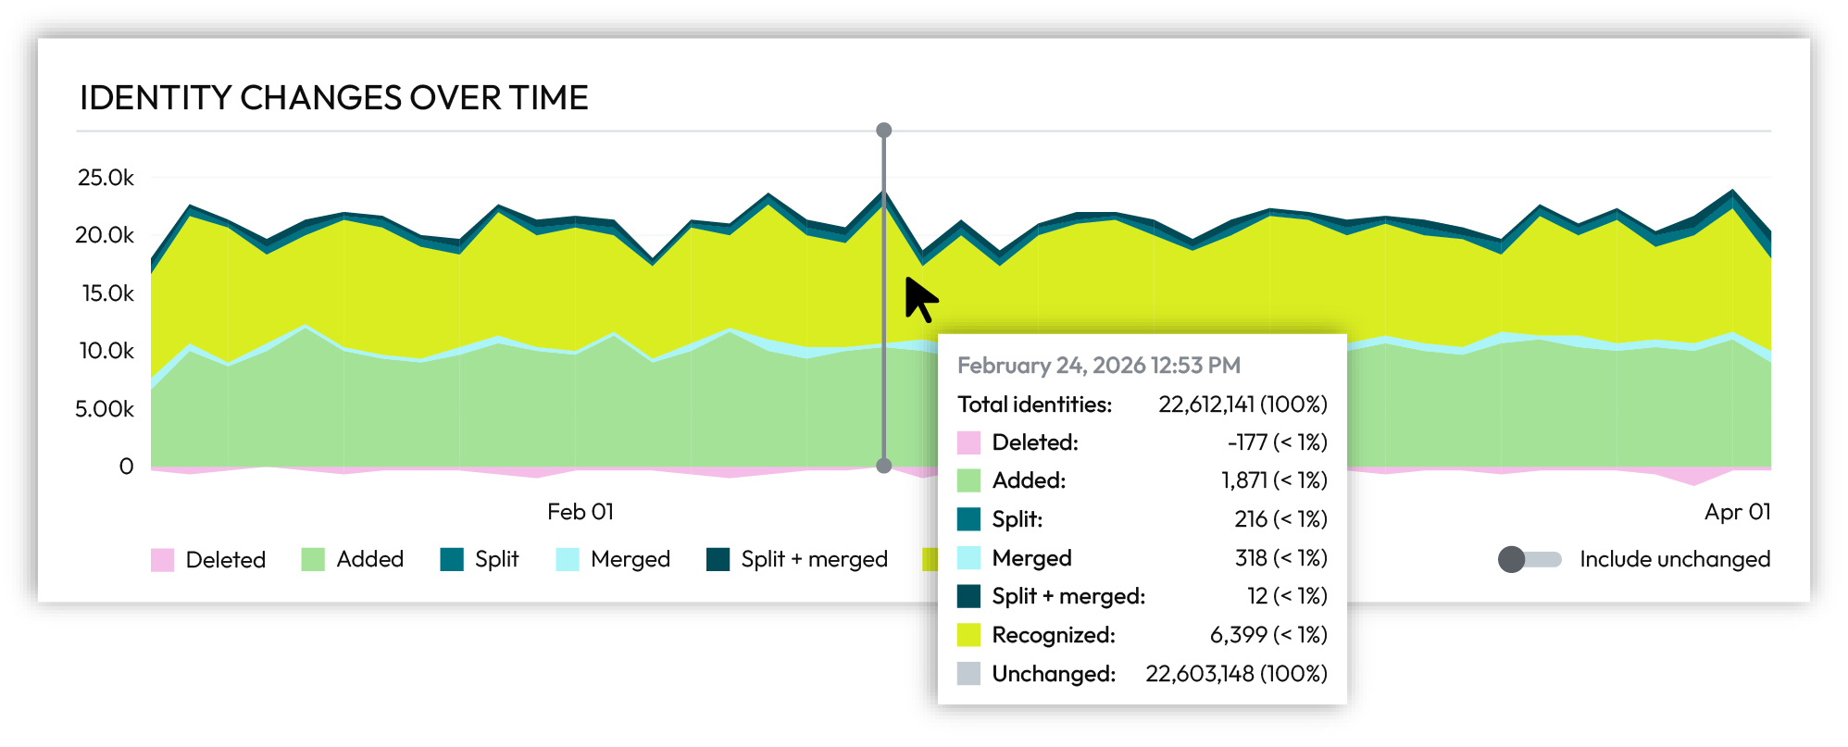
Task: Click the dark Split + merged legend swatch
Action: click(x=718, y=559)
